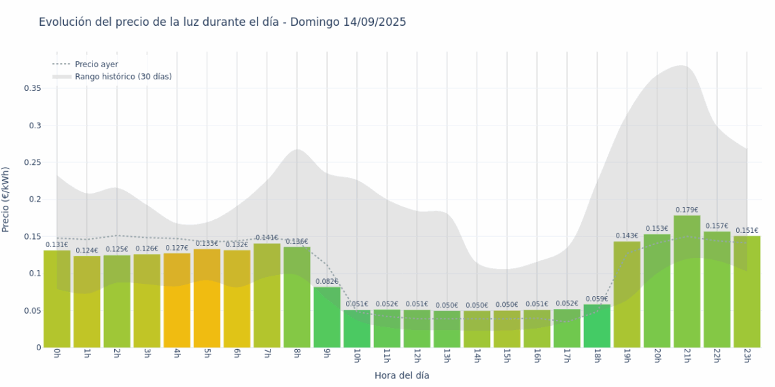The image size is (775, 387).
Task: Click the gray swatch beside Rango histórico
Action: 62,77
